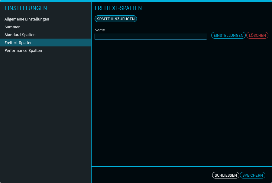Image resolution: width=272 pixels, height=183 pixels.
Task: Click empty sidebar space below Performance-Spalten
Action: tap(45, 115)
